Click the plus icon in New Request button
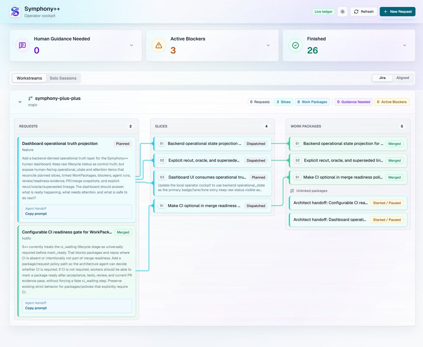 (x=386, y=12)
